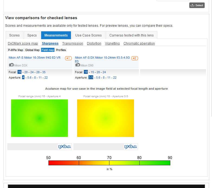Viewport: 212px width, 188px height.
Task: Click DxOMark logo under lens #2 map
Action: [131, 147]
